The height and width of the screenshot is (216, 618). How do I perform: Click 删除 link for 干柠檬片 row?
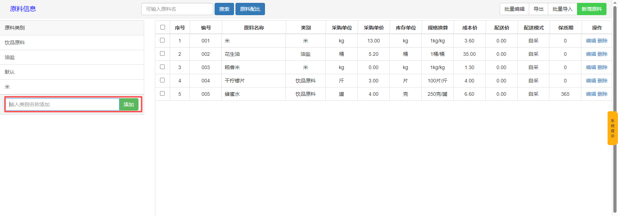[603, 81]
